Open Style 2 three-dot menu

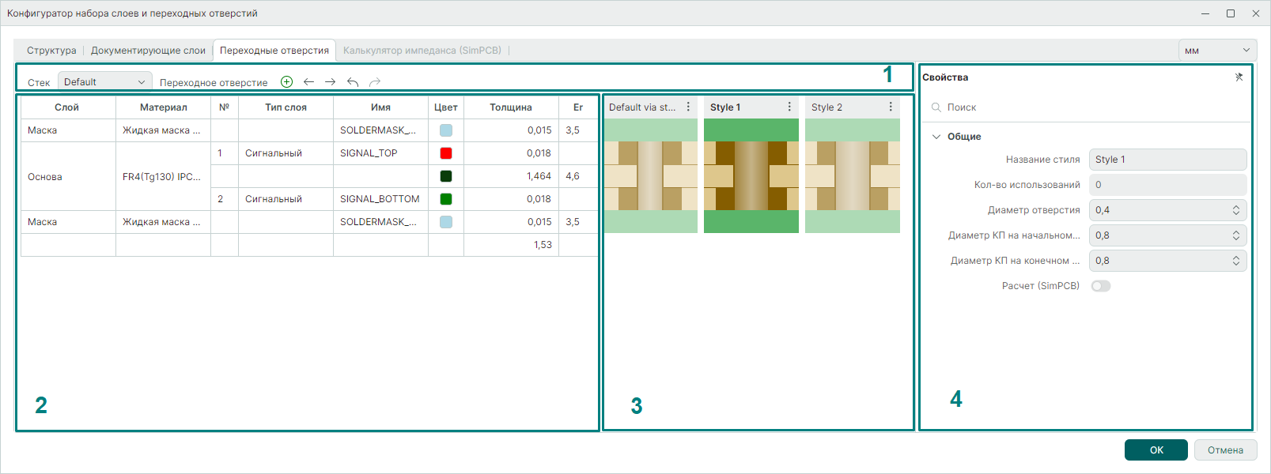tap(891, 107)
